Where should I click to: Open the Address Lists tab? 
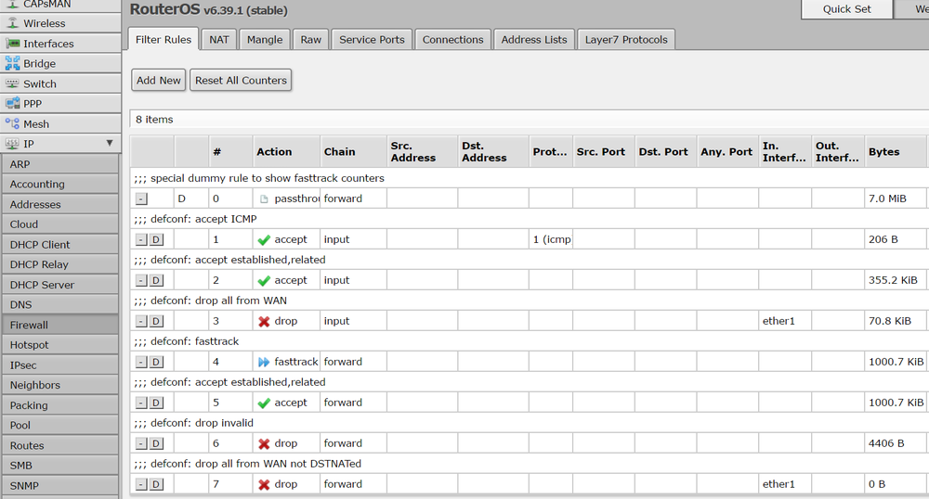(533, 40)
